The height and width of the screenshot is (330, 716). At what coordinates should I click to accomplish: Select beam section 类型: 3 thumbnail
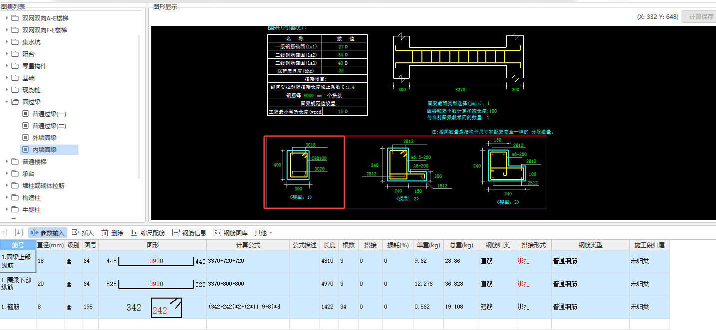coord(507,172)
